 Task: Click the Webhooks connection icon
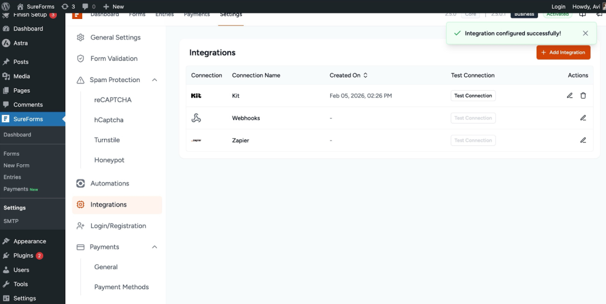[196, 118]
